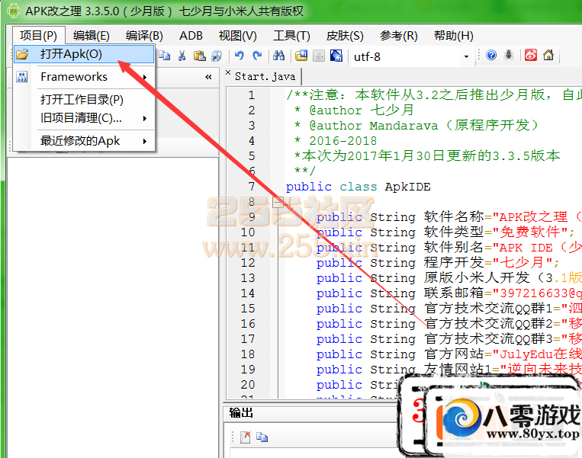
Task: Clear output with the red-cross page icon
Action: (246, 437)
